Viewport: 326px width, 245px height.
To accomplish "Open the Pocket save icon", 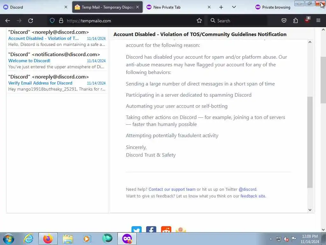I will [284, 21].
